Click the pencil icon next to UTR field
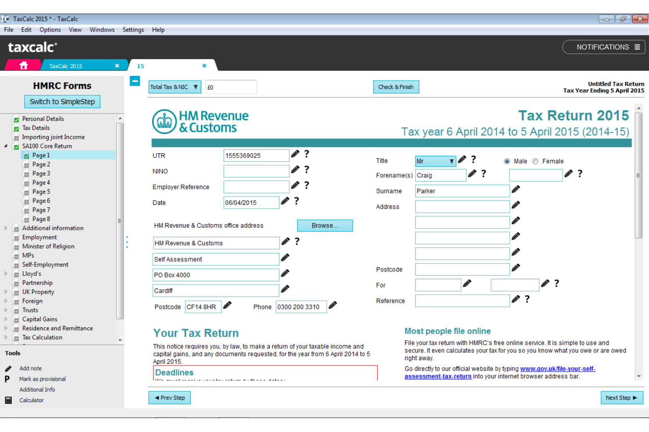This screenshot has height=432, width=649. tap(296, 154)
